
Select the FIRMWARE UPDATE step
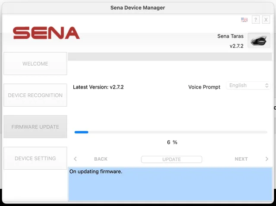point(35,127)
